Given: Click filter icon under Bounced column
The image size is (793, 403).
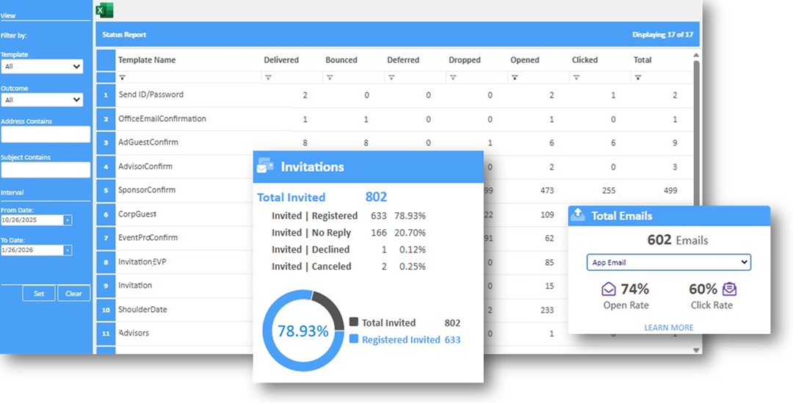Looking at the screenshot, I should [x=330, y=77].
